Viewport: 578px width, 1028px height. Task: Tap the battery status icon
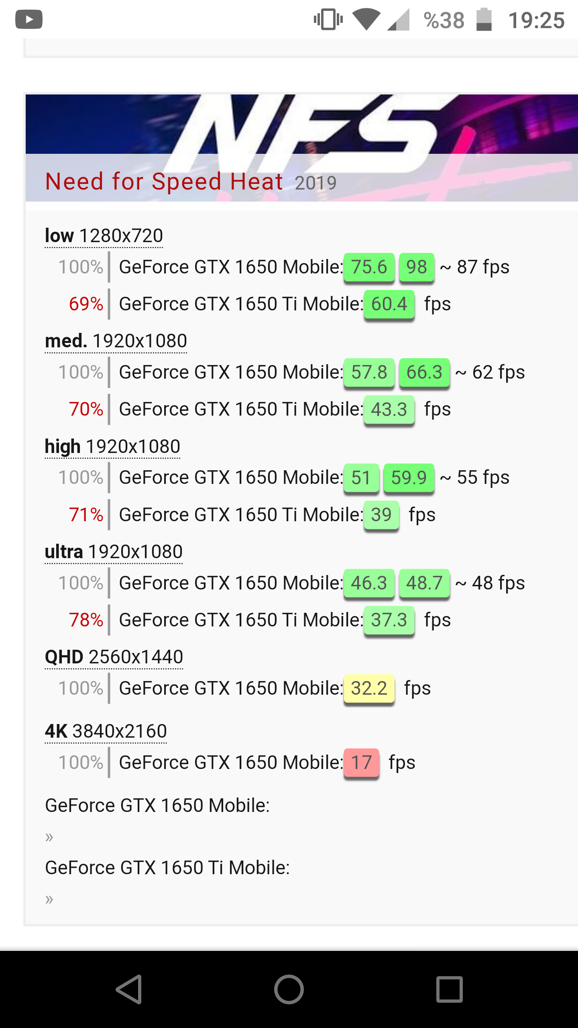click(x=484, y=19)
